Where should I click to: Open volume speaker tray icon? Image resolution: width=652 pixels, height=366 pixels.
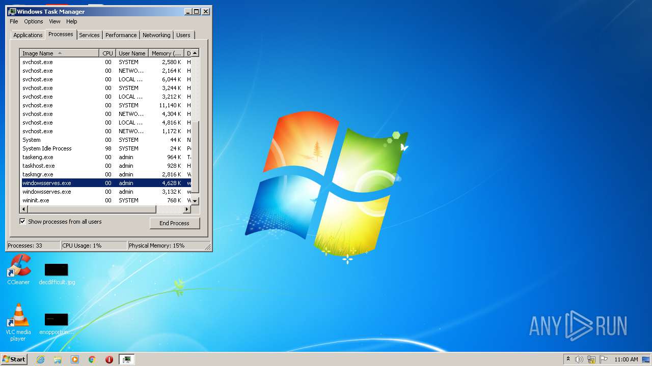coord(579,359)
